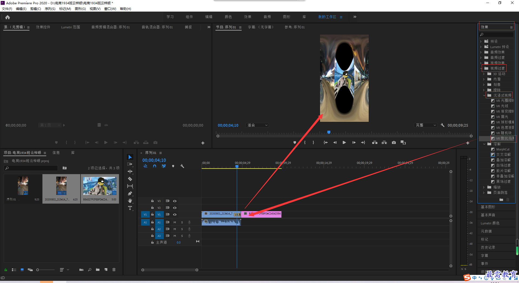The width and height of the screenshot is (519, 283).
Task: Mute audio track A1
Action: 175,222
